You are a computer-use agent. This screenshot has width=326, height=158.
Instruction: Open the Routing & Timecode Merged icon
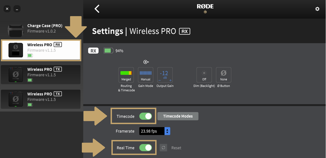point(126,75)
